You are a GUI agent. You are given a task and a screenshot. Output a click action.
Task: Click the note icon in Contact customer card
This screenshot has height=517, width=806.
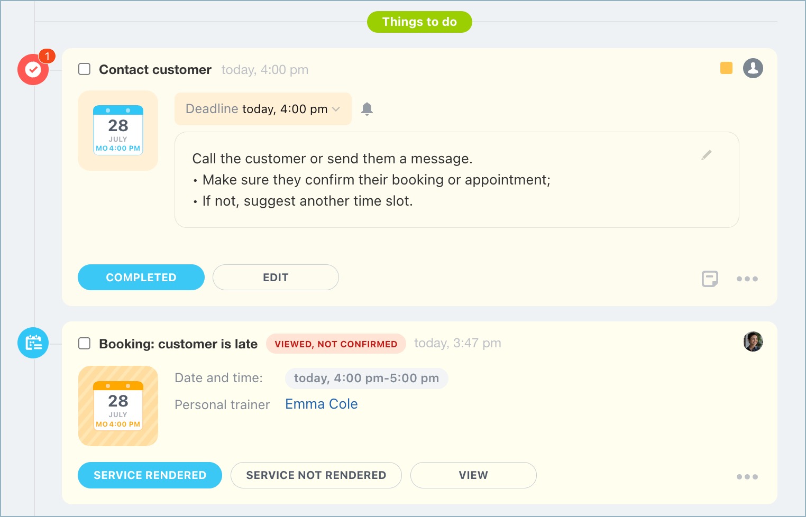[710, 279]
